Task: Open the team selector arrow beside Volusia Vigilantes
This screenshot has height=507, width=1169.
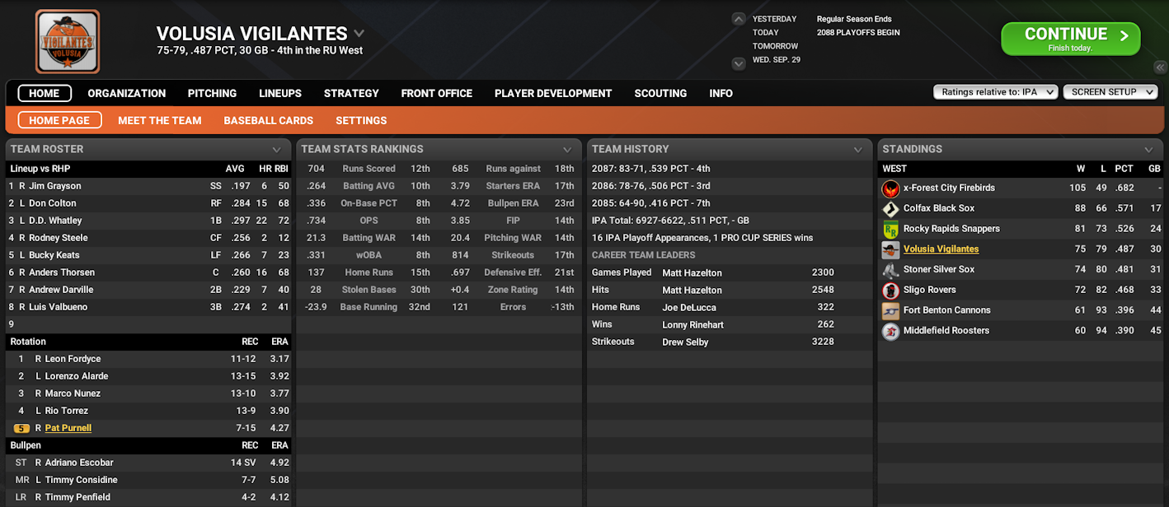Action: (359, 34)
